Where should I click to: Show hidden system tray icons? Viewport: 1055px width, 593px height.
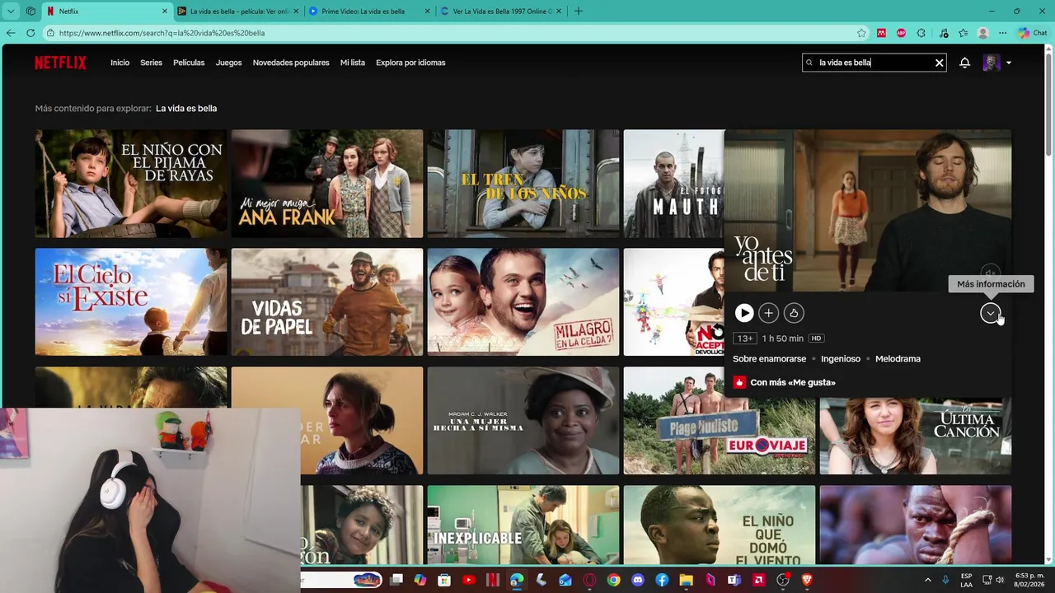927,580
